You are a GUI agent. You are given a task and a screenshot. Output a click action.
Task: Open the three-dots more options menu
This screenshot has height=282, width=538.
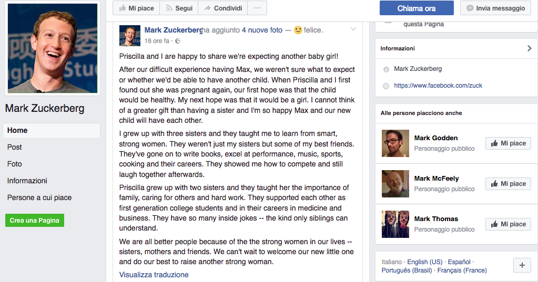tap(257, 8)
